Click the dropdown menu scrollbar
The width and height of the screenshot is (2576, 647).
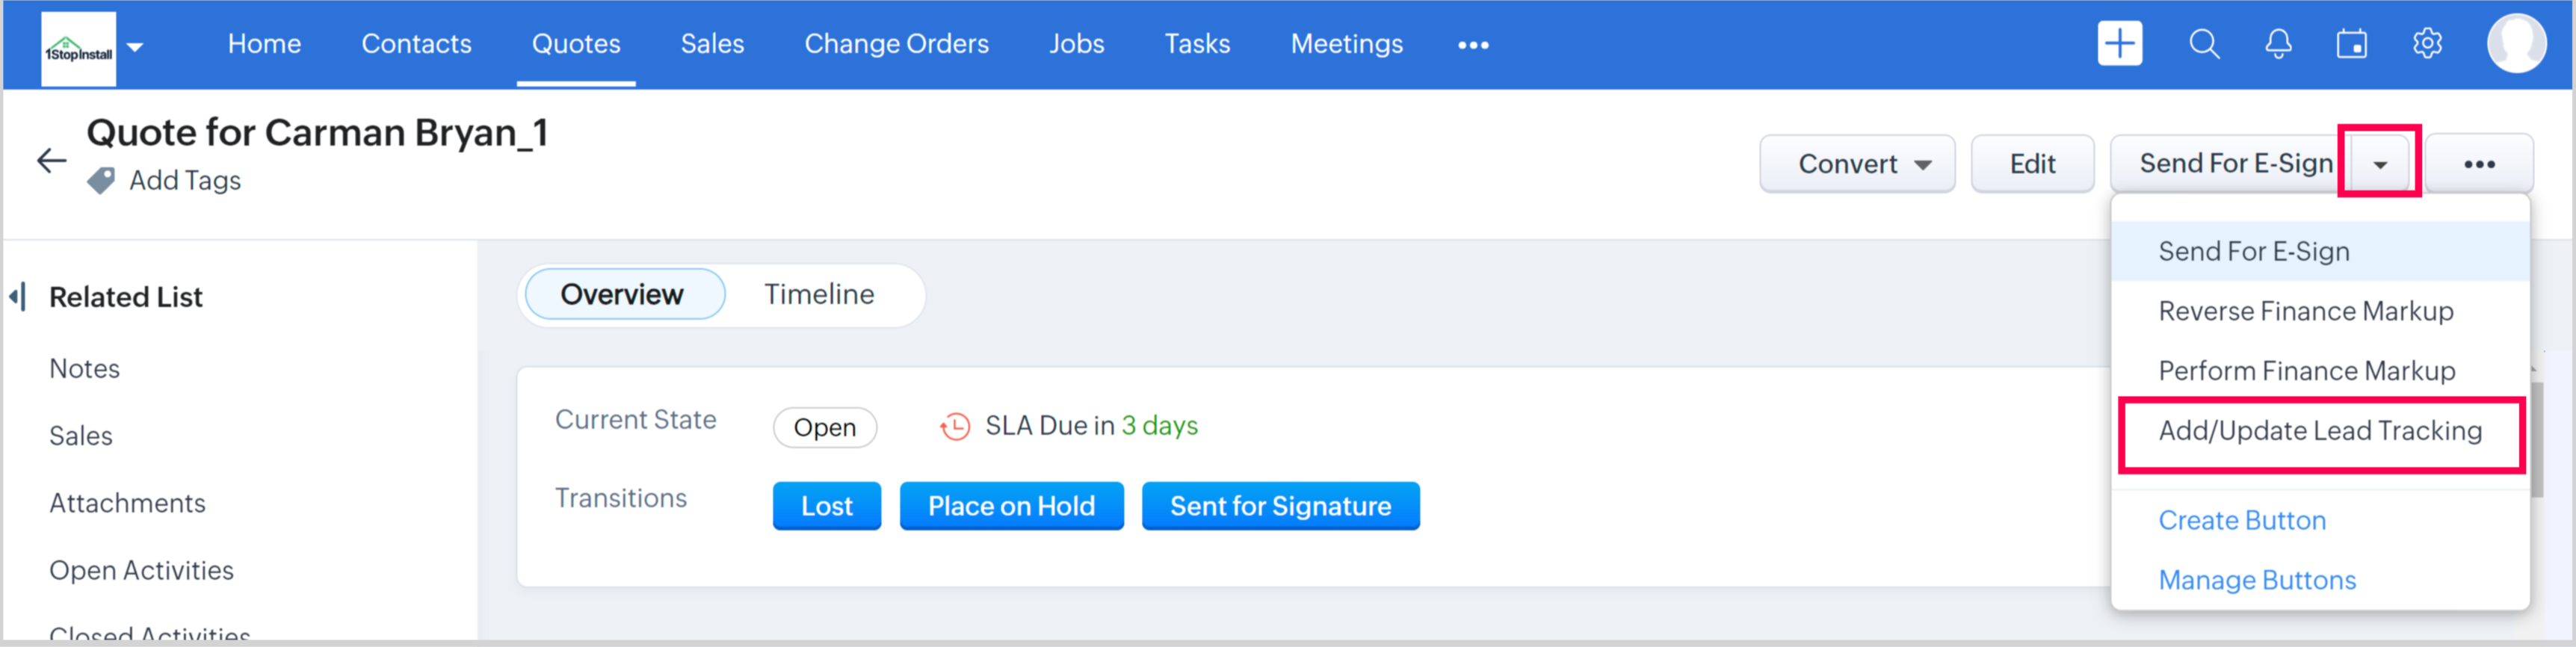point(2537,440)
